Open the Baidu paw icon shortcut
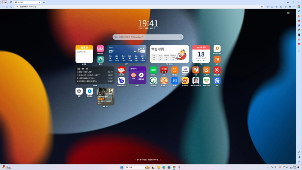 pos(217,80)
